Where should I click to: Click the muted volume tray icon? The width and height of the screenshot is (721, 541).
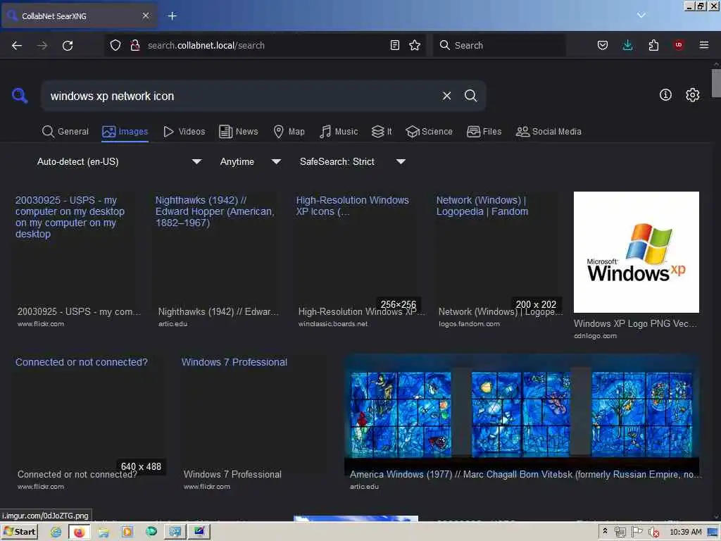click(x=653, y=532)
